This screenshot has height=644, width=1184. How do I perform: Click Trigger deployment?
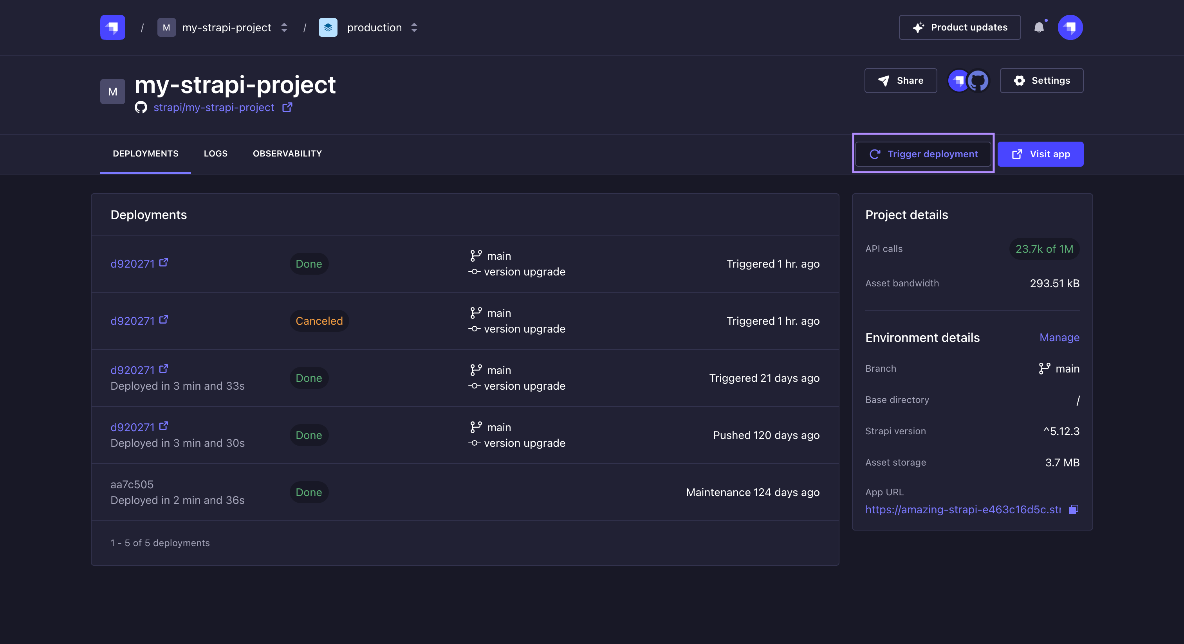pyautogui.click(x=923, y=154)
